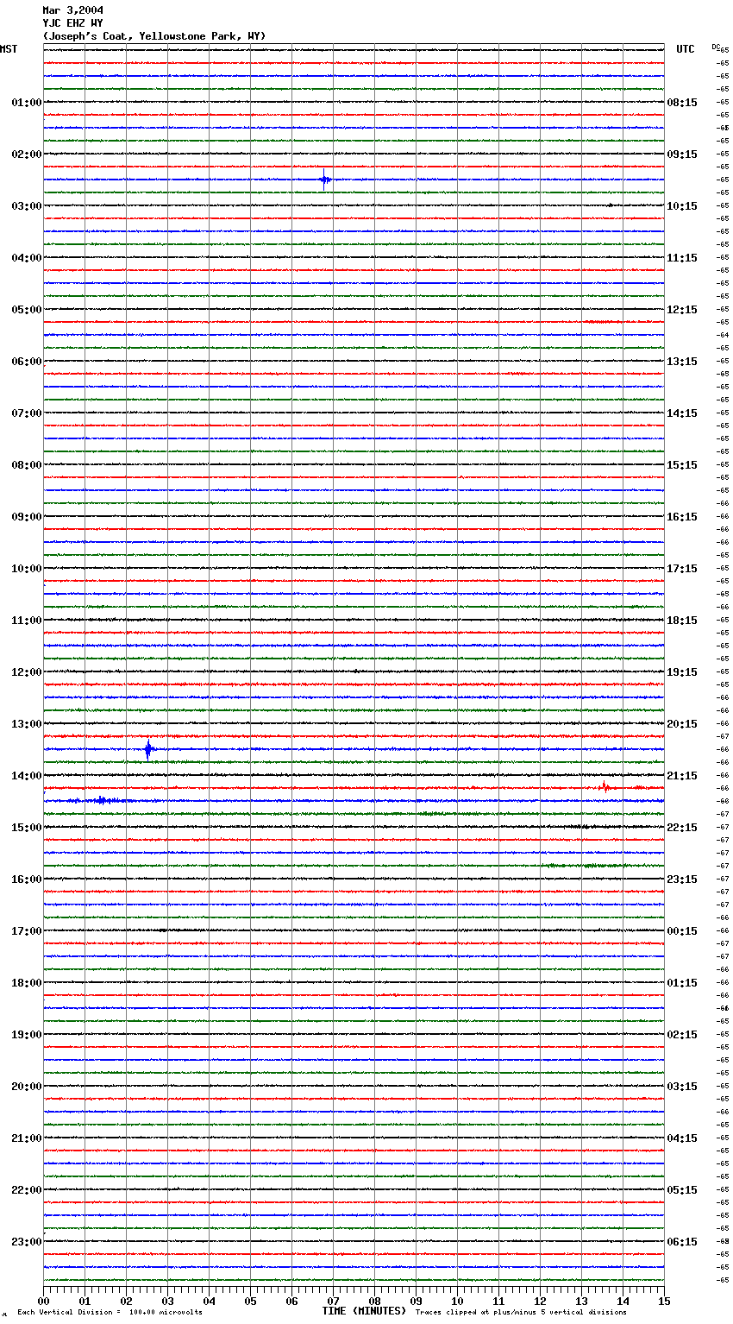The width and height of the screenshot is (733, 1324).
Task: Click the 02:15 UTC time label
Action: (682, 1035)
